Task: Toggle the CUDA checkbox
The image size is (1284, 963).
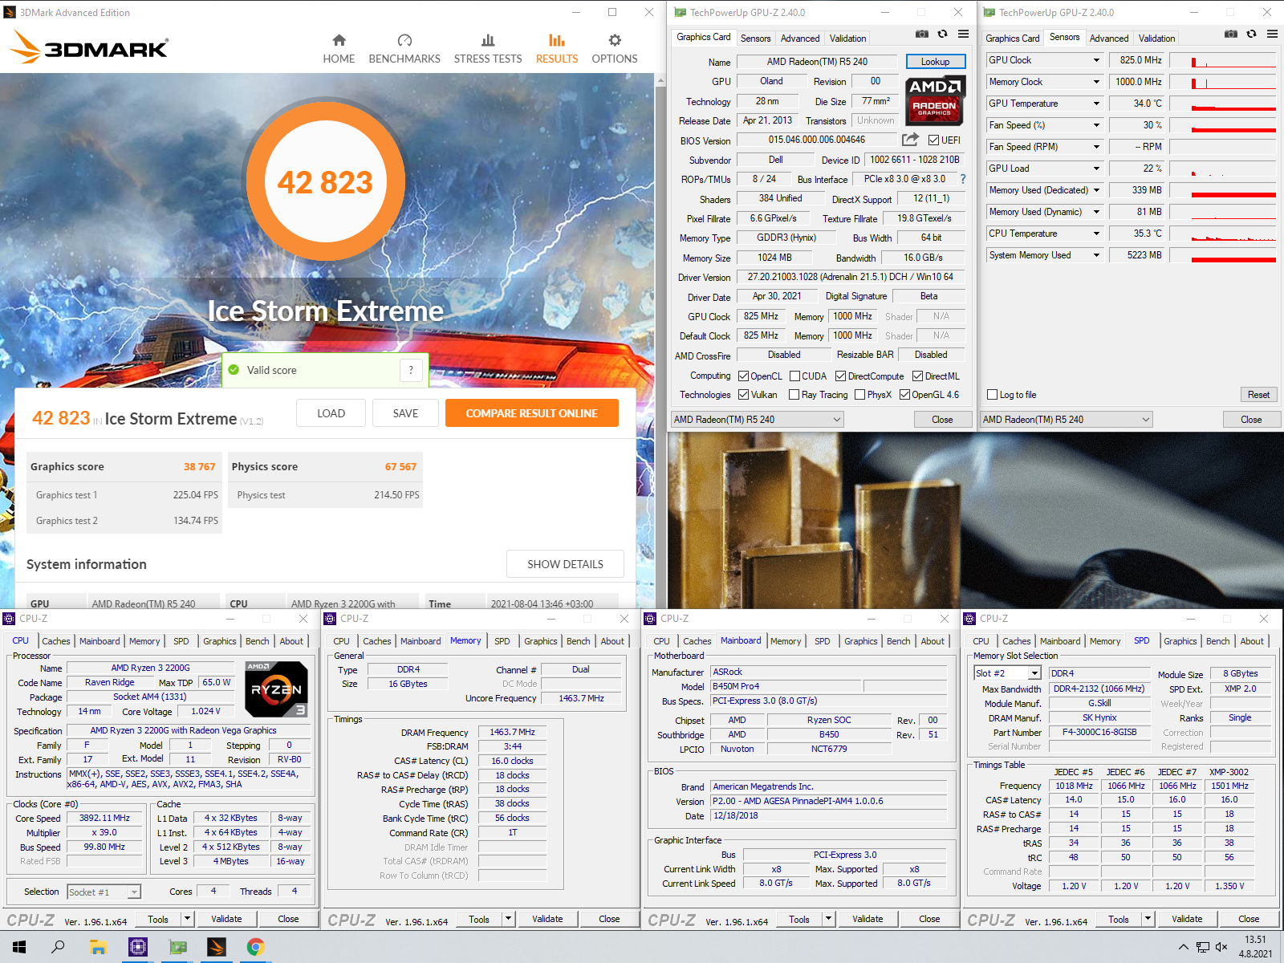Action: coord(794,376)
